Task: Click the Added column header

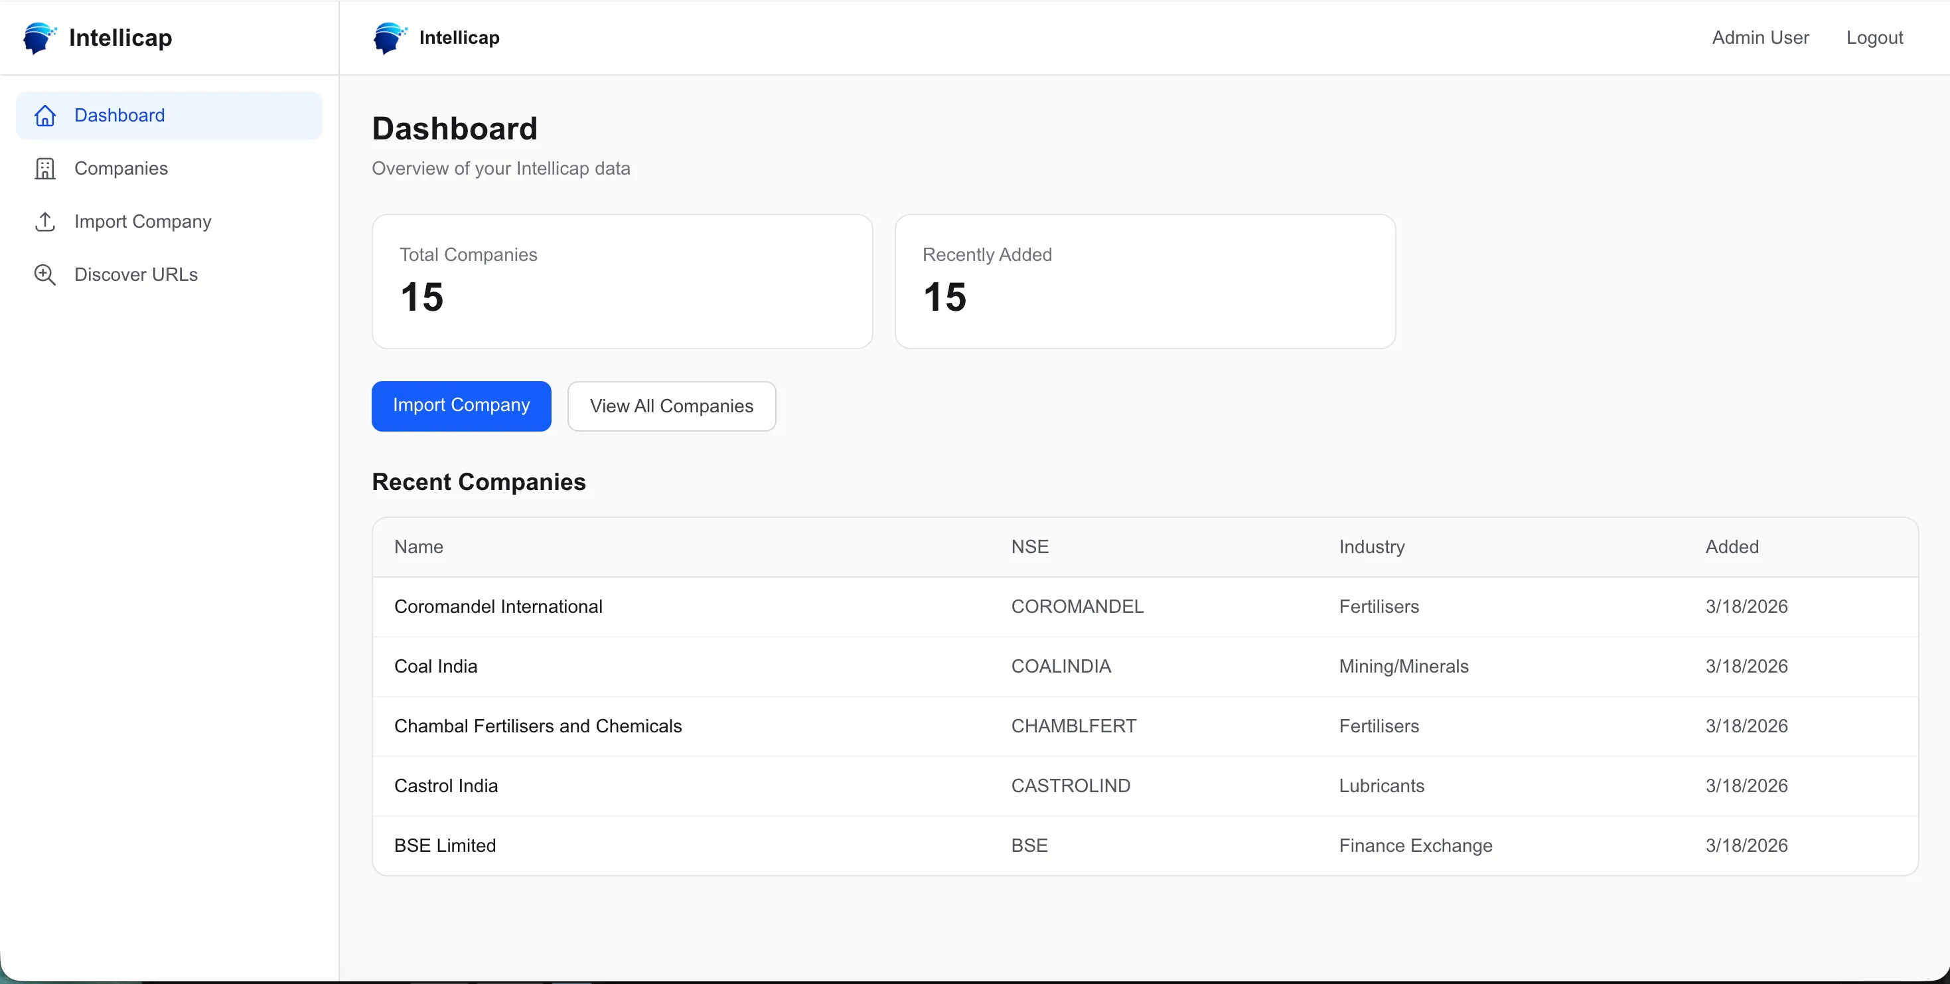Action: point(1732,547)
